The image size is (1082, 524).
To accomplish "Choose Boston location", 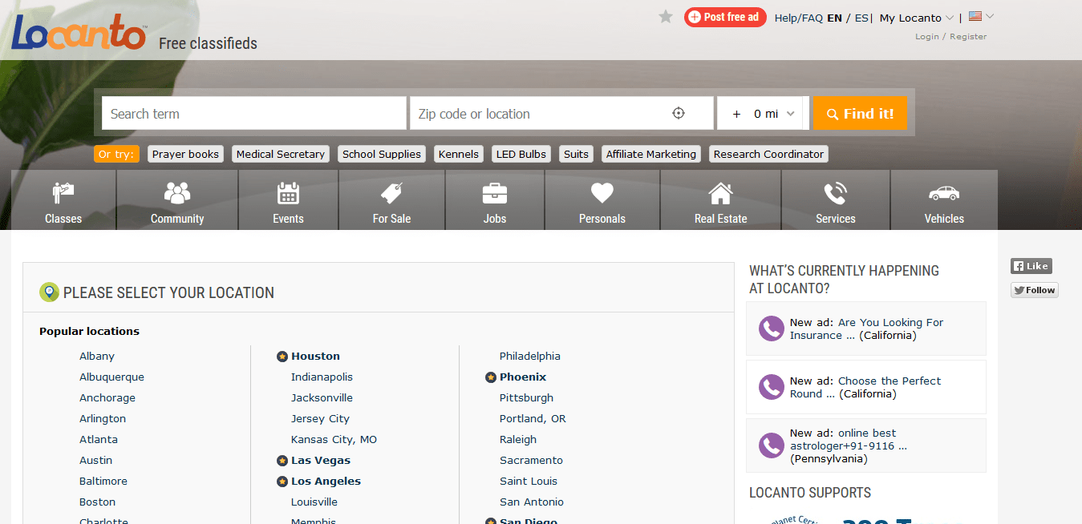I will coord(97,502).
